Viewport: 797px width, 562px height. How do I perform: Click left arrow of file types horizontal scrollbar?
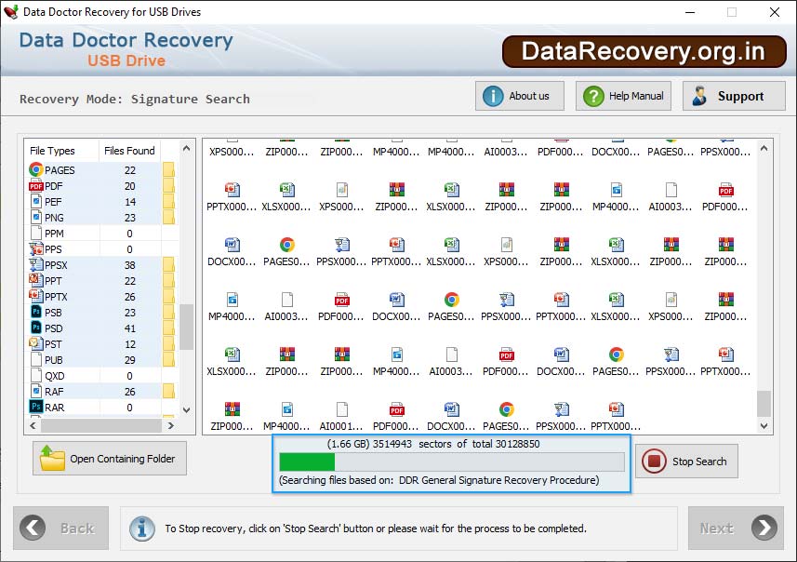33,426
